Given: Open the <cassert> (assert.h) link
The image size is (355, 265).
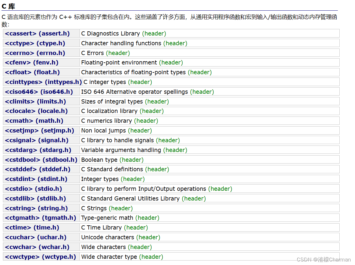Looking at the screenshot, I should [x=37, y=33].
